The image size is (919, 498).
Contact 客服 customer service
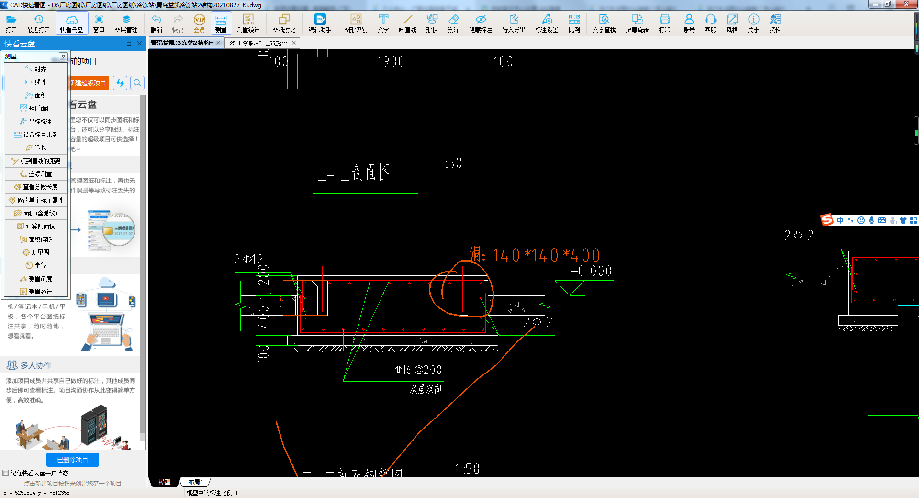[x=710, y=23]
